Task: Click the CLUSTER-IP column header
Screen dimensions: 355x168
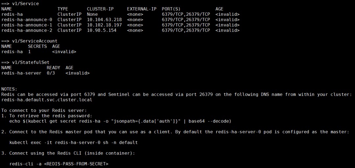Action: tap(100, 9)
